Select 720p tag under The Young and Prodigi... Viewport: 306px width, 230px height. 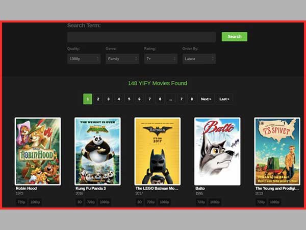click(x=261, y=202)
